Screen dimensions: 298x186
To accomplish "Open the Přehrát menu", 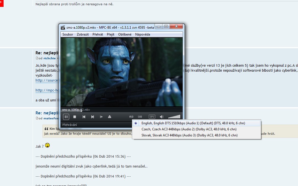I will (98, 34).
